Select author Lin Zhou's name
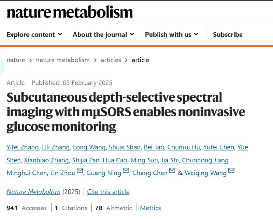Screen dimensions: 273x219 click(62, 173)
